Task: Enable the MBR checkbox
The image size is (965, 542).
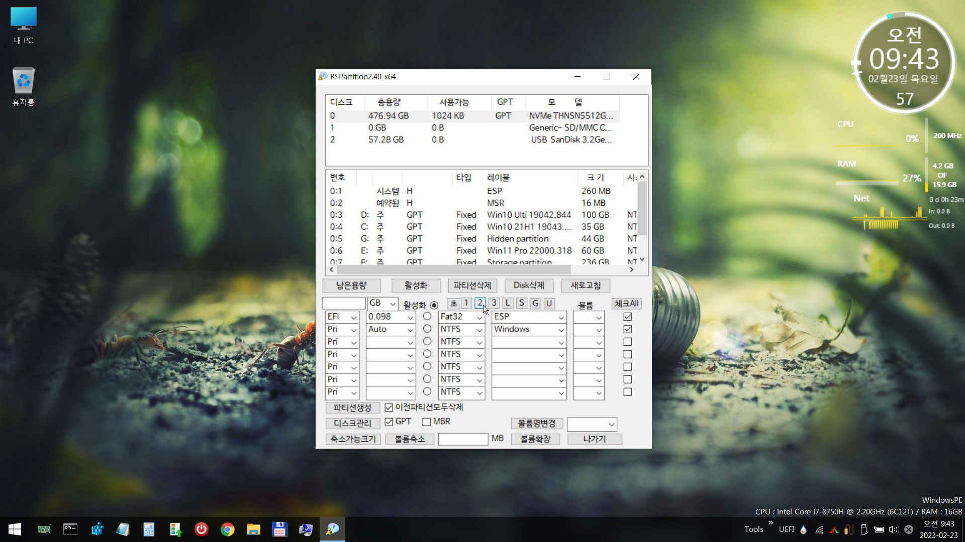Action: click(427, 422)
